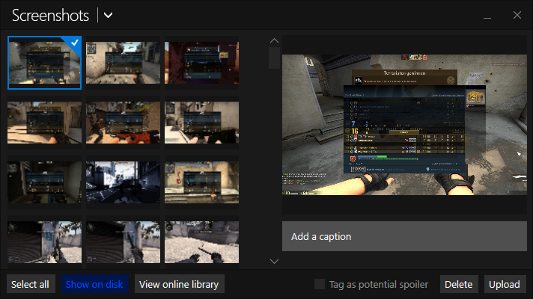The image size is (533, 299).
Task: Click the Upload button
Action: coord(505,284)
